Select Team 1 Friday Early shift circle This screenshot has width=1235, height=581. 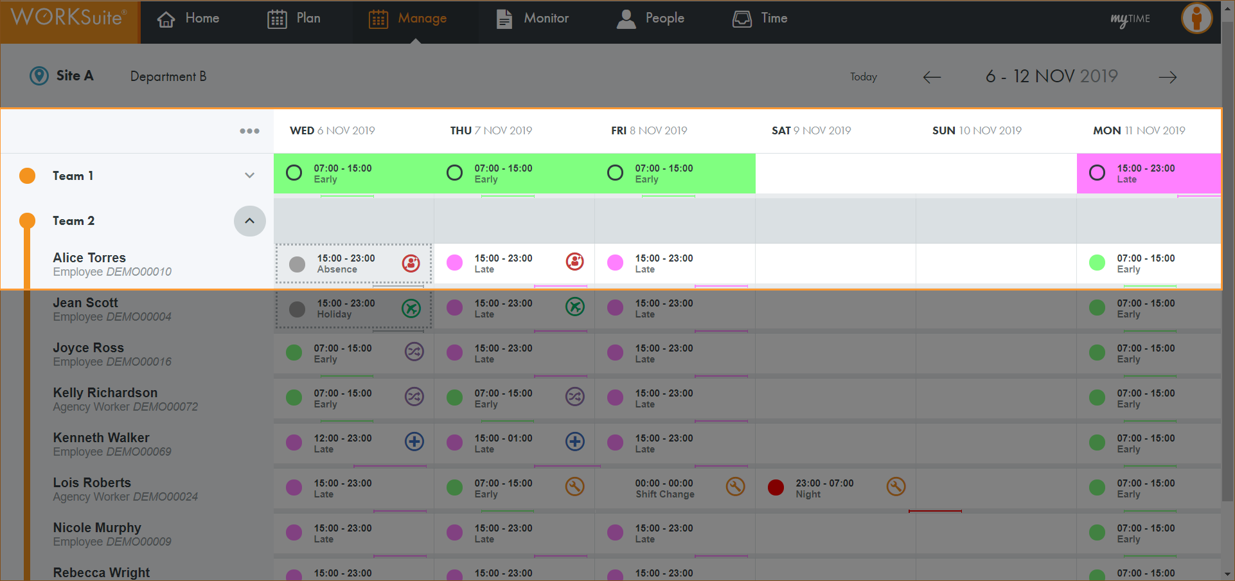pyautogui.click(x=616, y=173)
